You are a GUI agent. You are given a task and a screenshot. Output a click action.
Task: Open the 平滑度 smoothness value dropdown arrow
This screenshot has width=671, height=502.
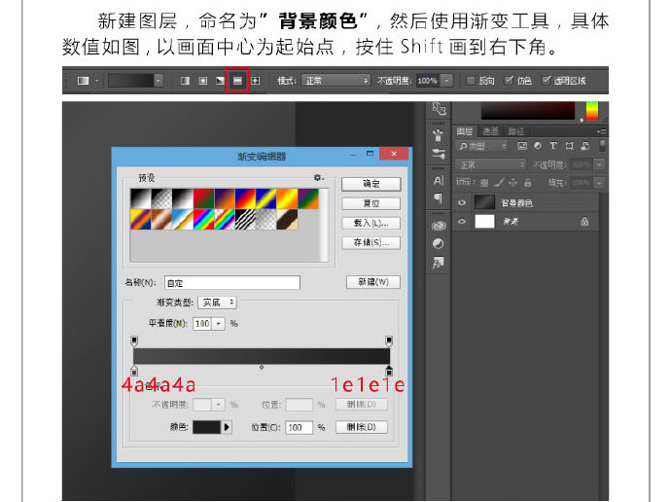pyautogui.click(x=219, y=323)
